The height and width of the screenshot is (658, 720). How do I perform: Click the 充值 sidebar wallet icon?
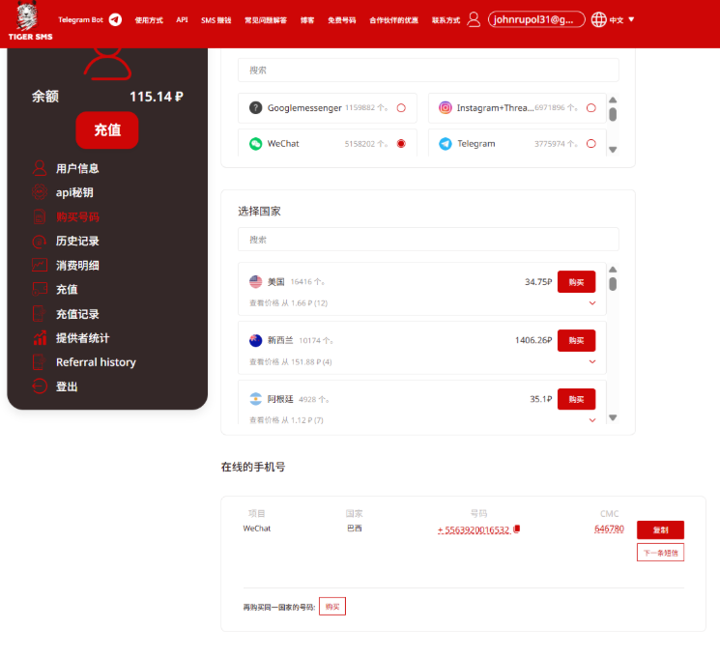40,289
